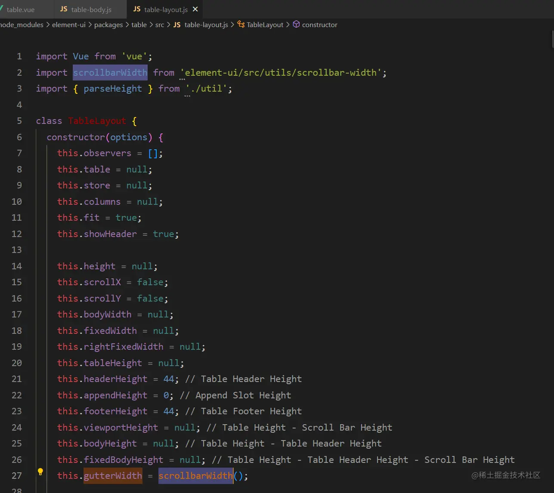
Task: Click the 'vue' string on line 1
Action: click(x=134, y=56)
